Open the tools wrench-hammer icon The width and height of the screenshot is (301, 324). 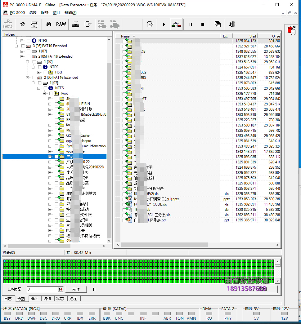[22, 24]
